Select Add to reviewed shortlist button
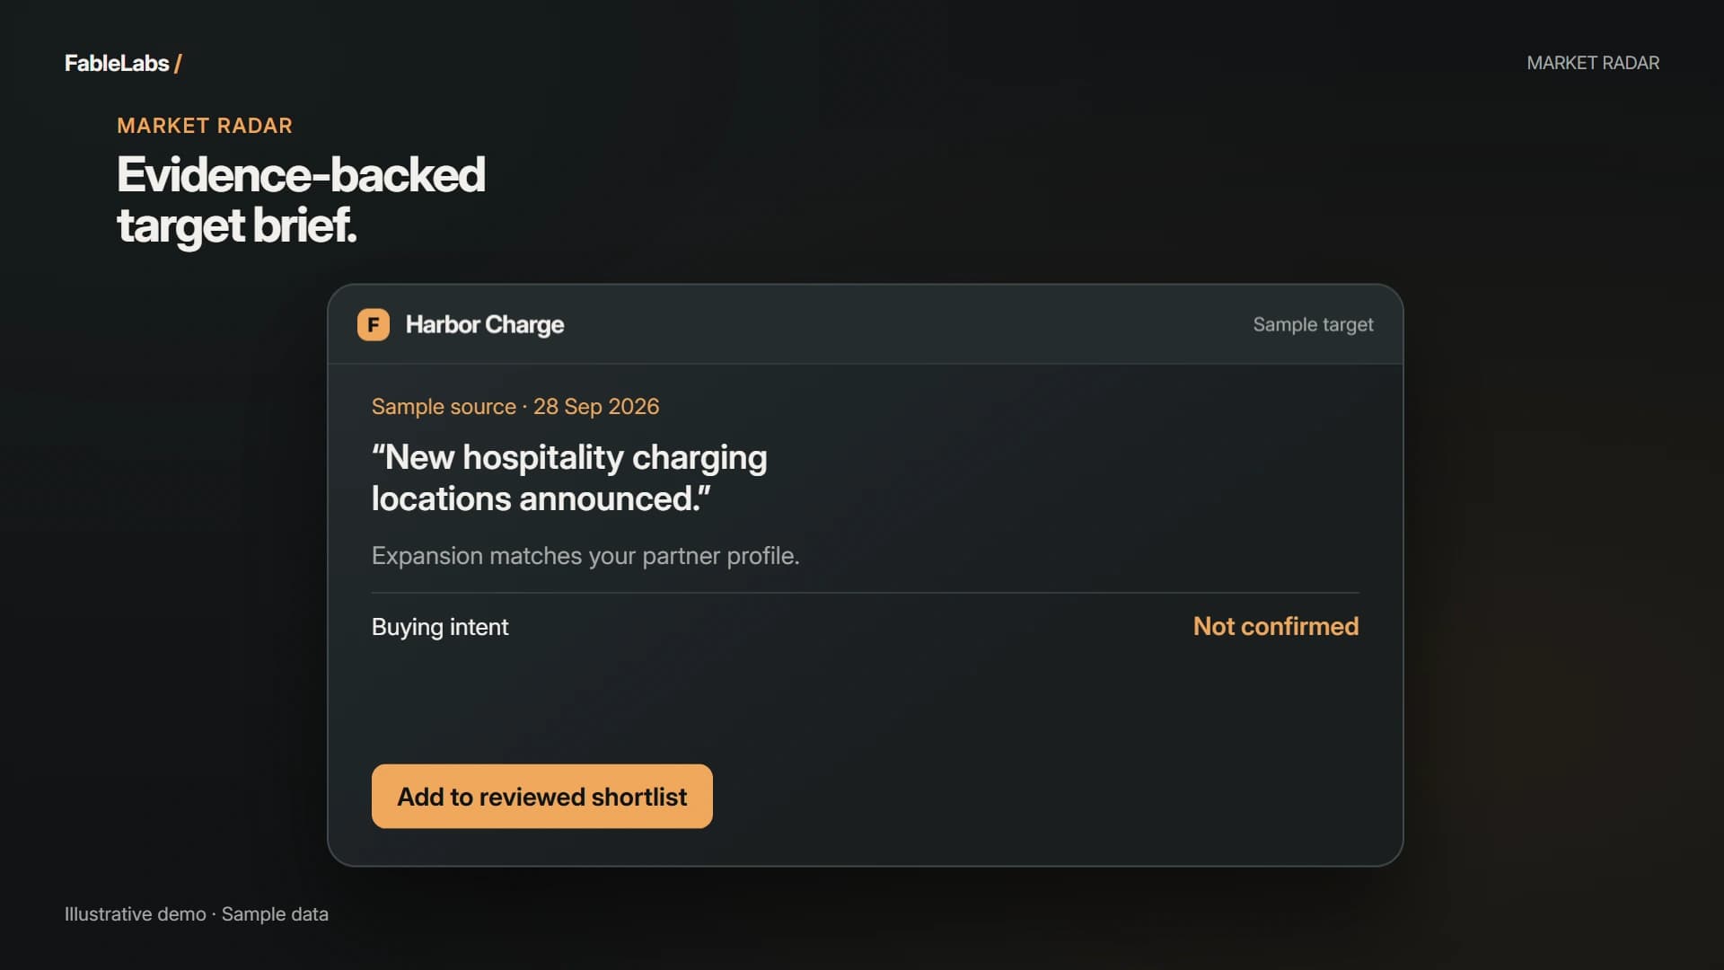 542,797
